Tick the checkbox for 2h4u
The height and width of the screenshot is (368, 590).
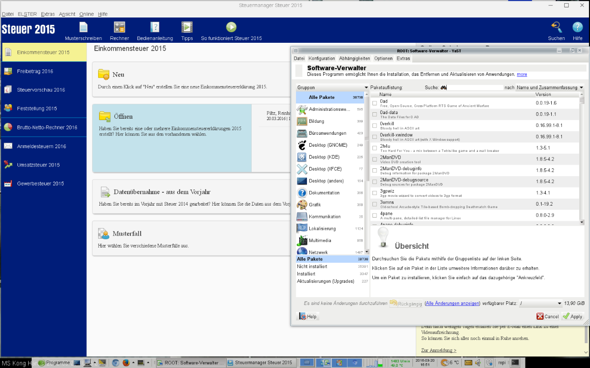(375, 148)
